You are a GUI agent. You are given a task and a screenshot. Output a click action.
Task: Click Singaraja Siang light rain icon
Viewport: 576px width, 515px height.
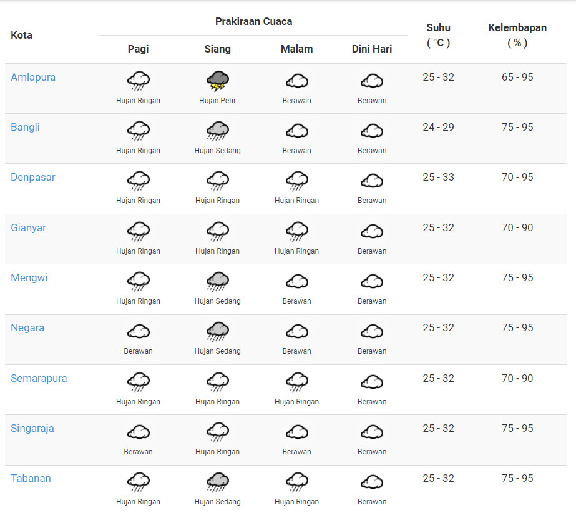pos(217,432)
